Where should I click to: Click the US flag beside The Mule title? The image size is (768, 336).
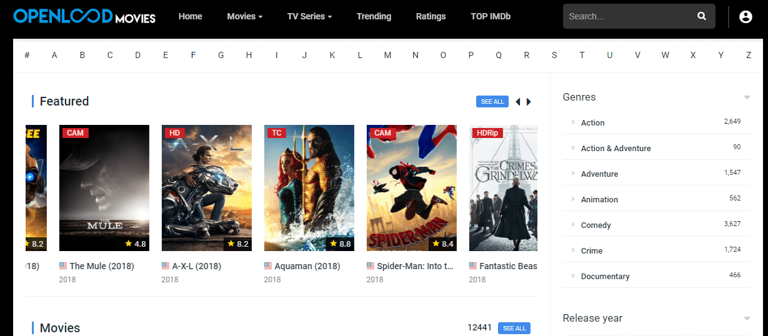tap(63, 265)
